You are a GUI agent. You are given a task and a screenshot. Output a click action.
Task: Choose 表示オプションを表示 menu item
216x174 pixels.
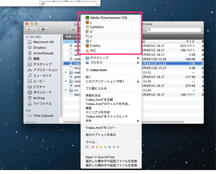coord(101,135)
